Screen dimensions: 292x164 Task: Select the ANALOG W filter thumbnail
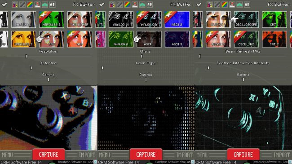point(121,20)
